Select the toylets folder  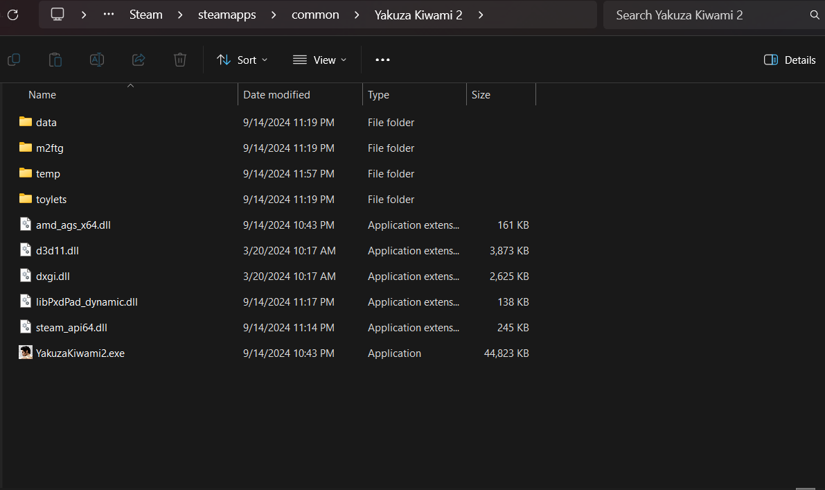pyautogui.click(x=51, y=199)
